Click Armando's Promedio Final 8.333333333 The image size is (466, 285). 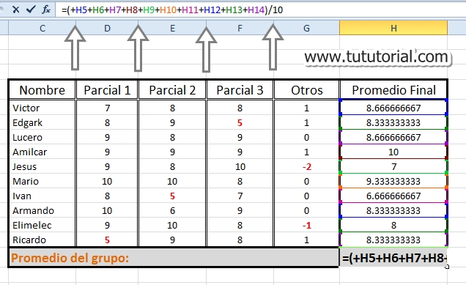coord(393,210)
